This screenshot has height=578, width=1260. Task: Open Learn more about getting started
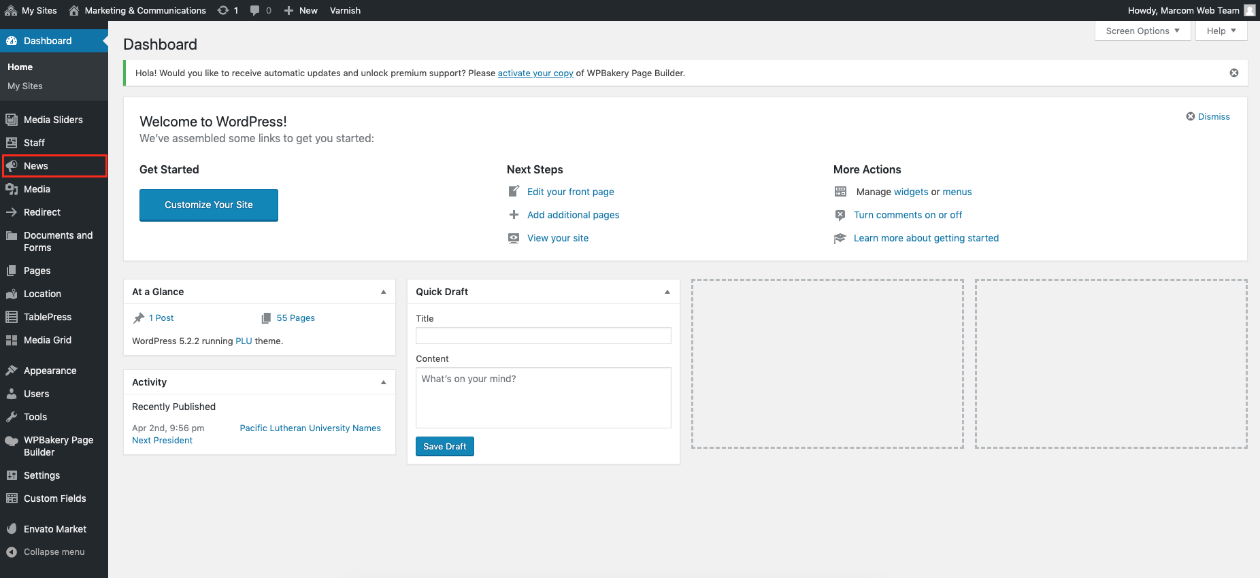pyautogui.click(x=927, y=238)
